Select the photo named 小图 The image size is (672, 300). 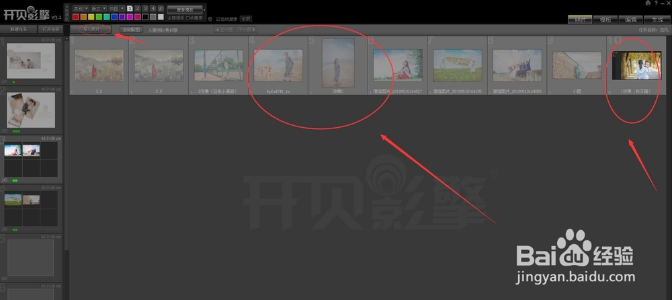point(577,65)
